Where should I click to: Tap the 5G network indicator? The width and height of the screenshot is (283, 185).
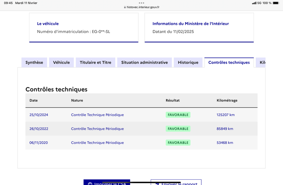(x=259, y=3)
